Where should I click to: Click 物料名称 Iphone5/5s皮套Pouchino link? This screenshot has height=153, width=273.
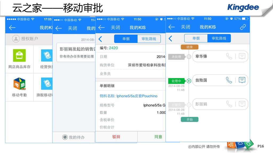coord(129,96)
